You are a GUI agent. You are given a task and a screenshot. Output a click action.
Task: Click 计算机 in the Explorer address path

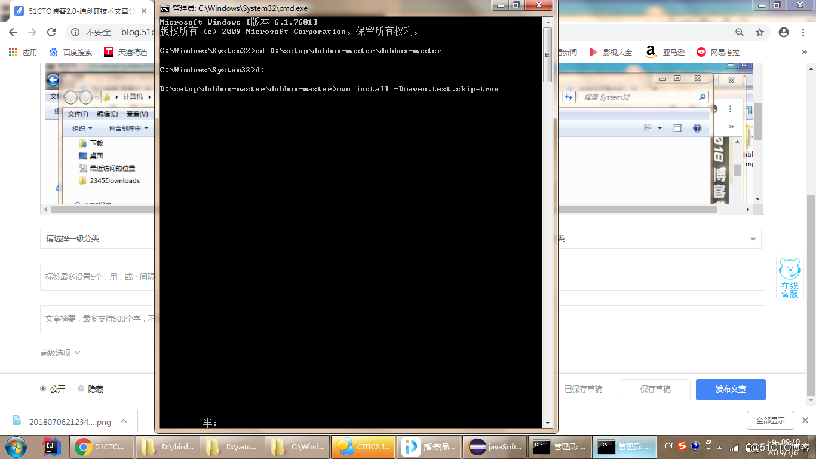pos(133,97)
